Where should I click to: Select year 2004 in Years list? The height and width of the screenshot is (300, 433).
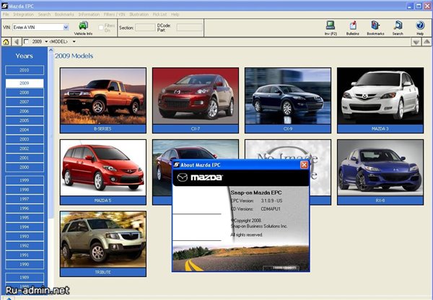coord(25,130)
